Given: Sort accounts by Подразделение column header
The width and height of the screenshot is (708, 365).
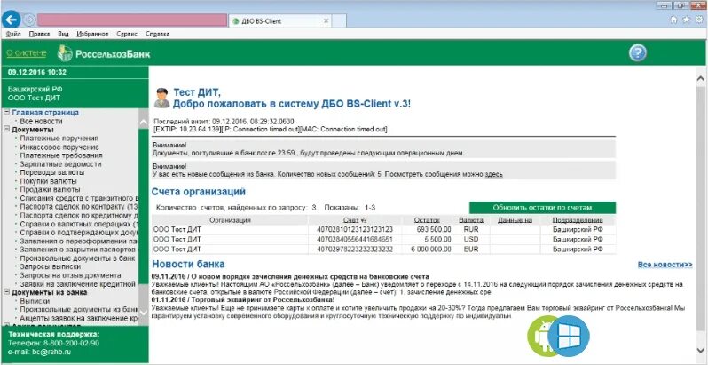Looking at the screenshot, I should pos(578,220).
